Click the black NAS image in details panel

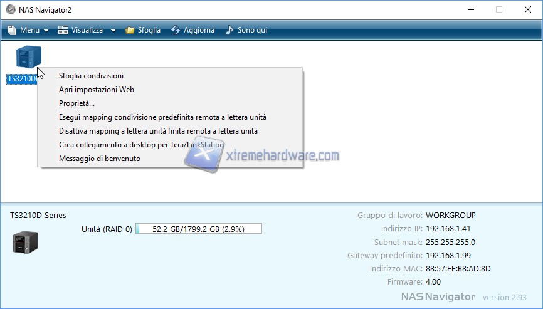pyautogui.click(x=25, y=241)
